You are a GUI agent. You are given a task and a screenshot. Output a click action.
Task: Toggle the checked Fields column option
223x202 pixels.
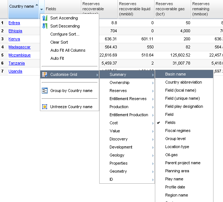(170, 122)
